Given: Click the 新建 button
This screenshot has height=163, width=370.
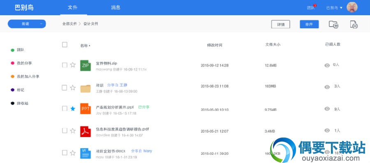Looking at the screenshot, I should point(27,24).
